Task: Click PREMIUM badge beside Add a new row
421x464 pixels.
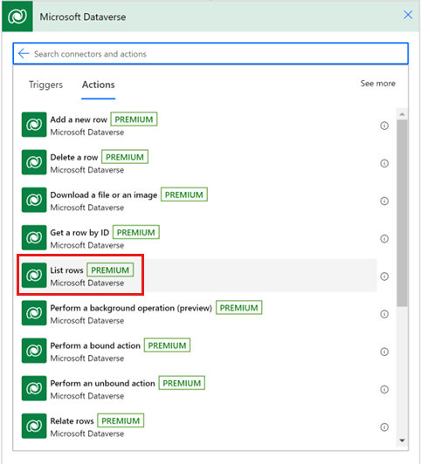Action: coord(134,119)
